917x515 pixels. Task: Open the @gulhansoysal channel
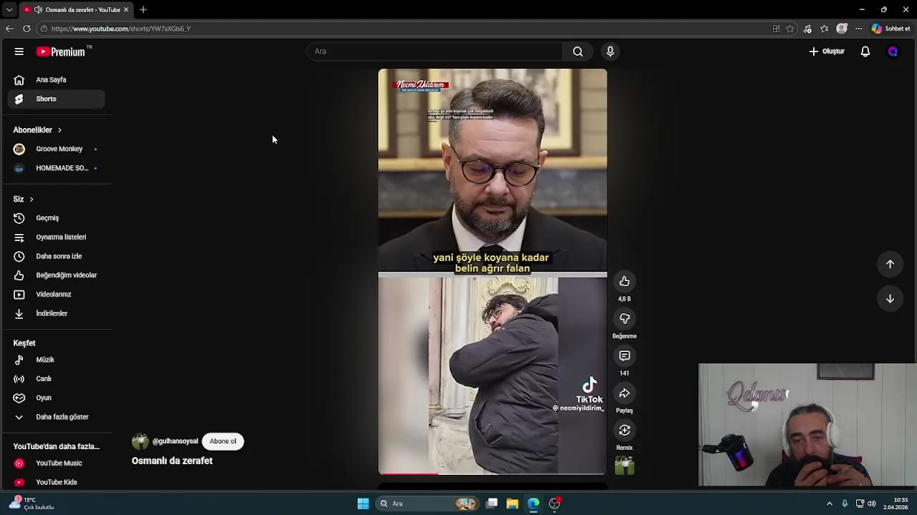point(175,441)
